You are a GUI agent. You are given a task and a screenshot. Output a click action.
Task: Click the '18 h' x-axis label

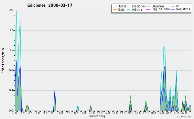click(153, 113)
